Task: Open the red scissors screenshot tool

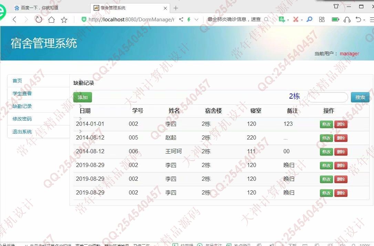Action: (296, 20)
